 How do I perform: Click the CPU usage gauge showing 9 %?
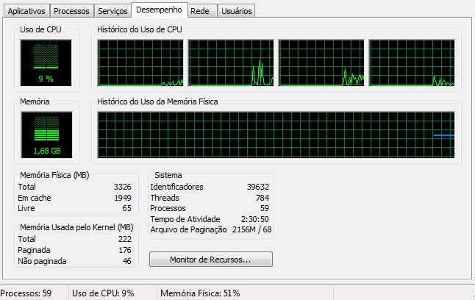tap(46, 63)
